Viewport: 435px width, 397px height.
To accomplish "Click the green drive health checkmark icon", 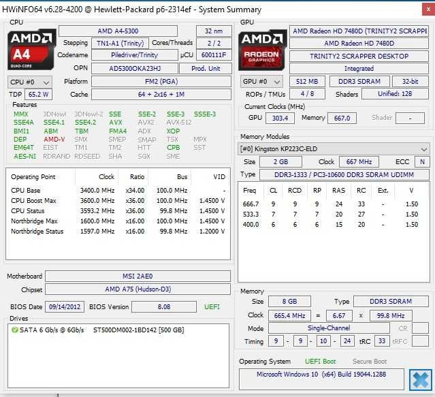I will 14,330.
